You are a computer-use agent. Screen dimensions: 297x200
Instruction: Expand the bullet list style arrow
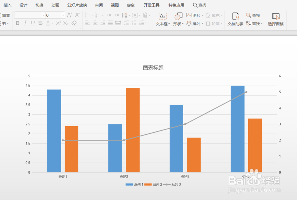[x=92, y=15]
